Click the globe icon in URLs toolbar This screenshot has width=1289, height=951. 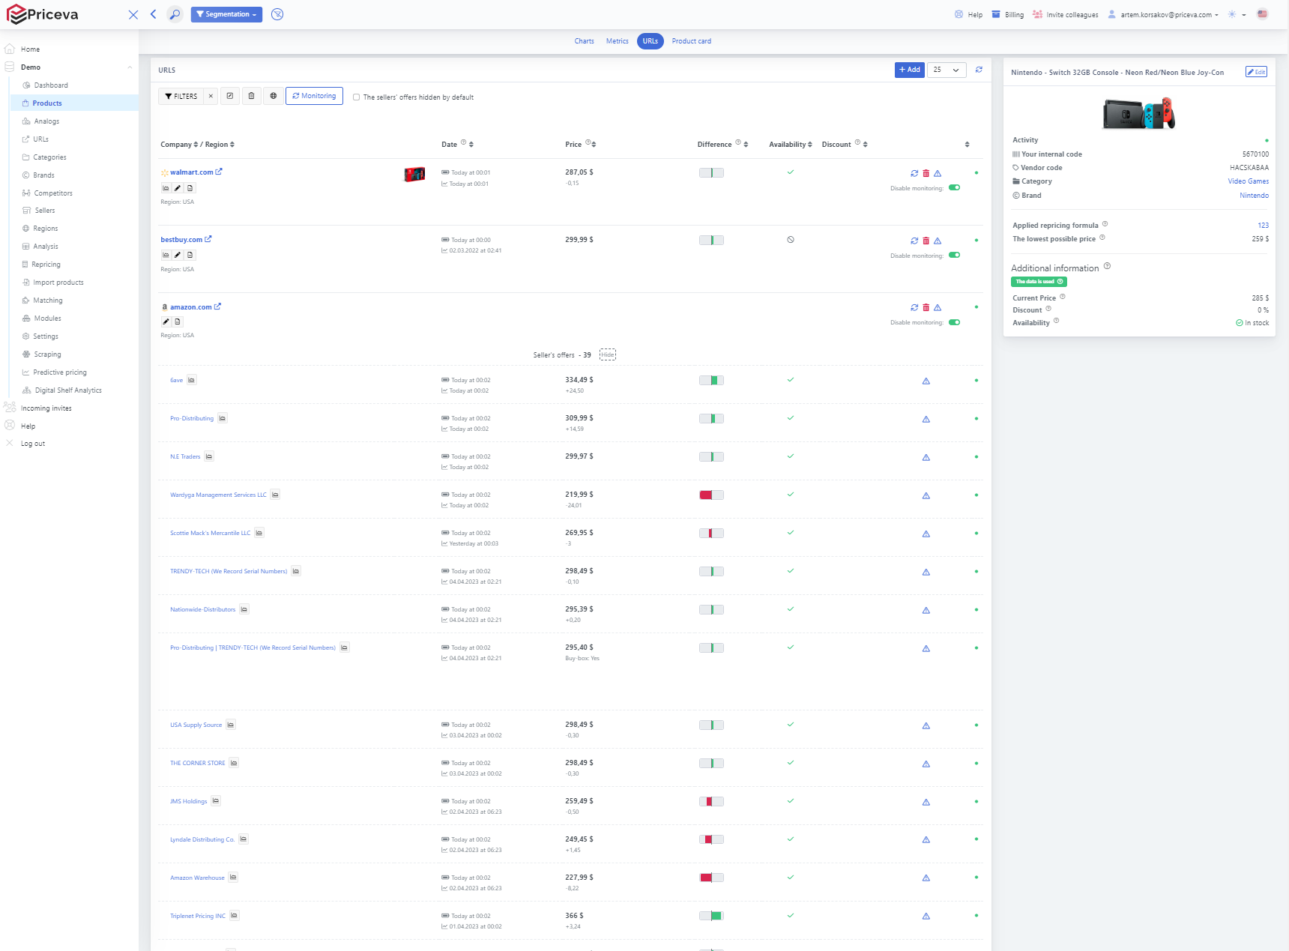click(x=274, y=96)
